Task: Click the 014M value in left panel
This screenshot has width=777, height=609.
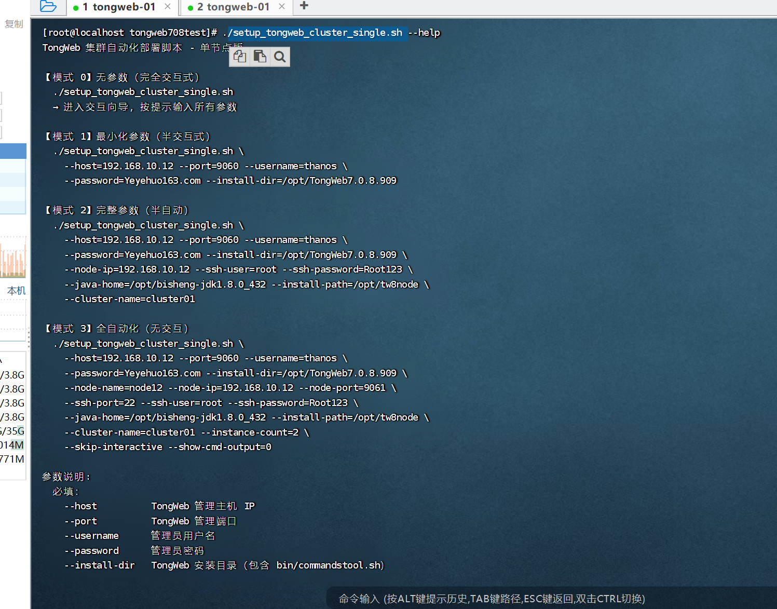Action: (12, 445)
